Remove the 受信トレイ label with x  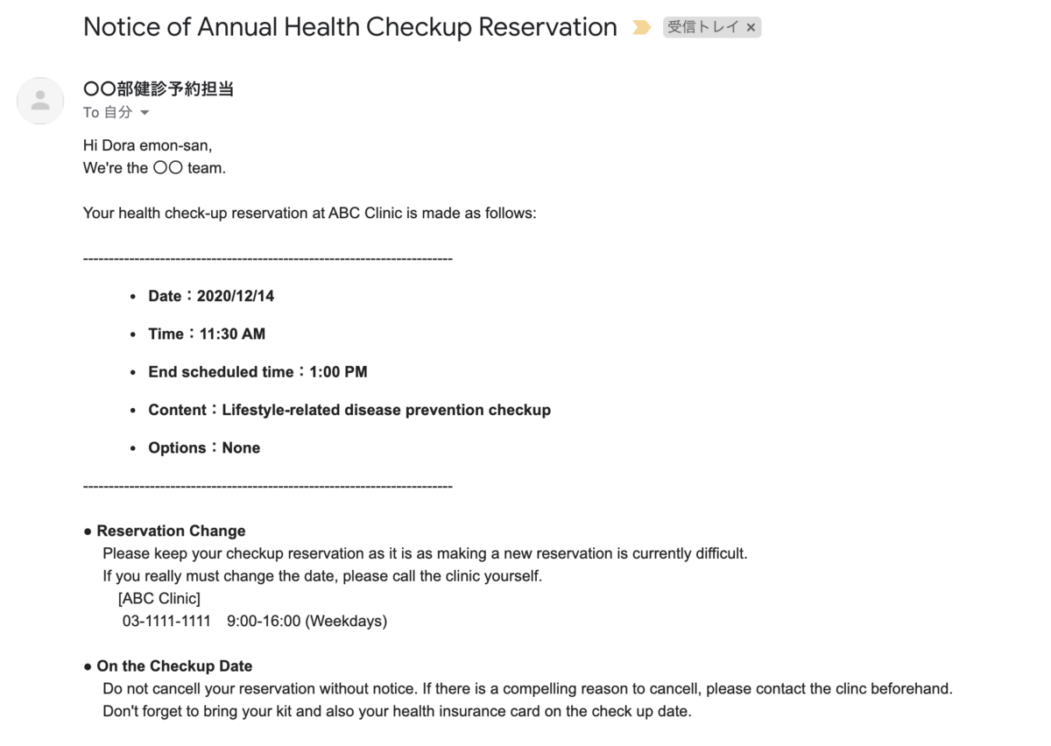751,28
